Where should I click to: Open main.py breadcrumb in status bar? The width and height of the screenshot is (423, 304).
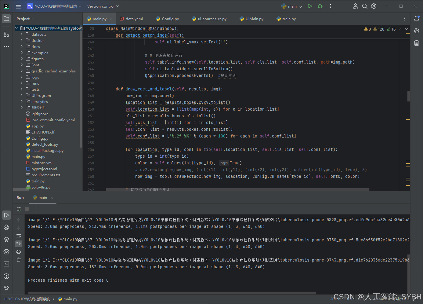click(x=68, y=299)
